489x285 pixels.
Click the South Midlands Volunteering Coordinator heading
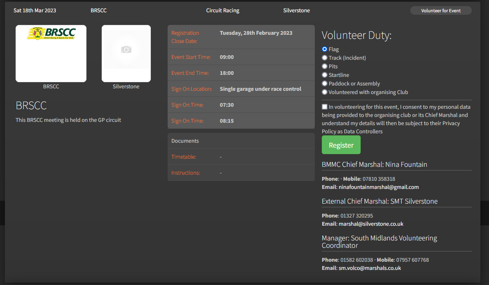pos(379,242)
